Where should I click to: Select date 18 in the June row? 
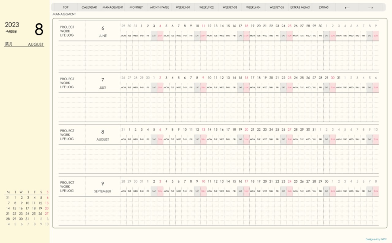[247, 26]
